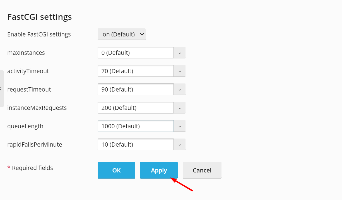Image resolution: width=342 pixels, height=200 pixels.
Task: Apply the FastCGI settings
Action: 159,170
